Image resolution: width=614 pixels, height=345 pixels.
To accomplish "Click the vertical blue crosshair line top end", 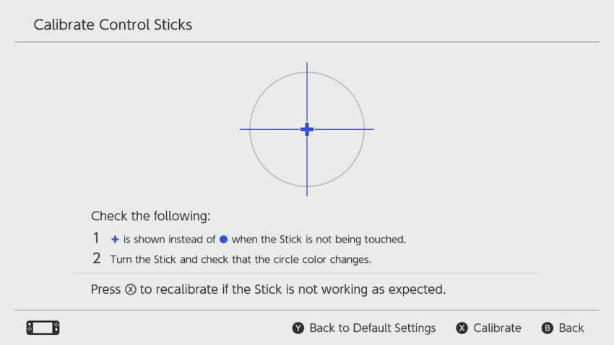I will pyautogui.click(x=307, y=65).
